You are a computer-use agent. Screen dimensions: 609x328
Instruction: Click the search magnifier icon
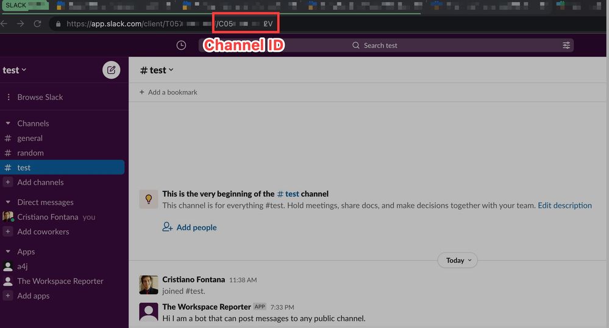point(355,46)
